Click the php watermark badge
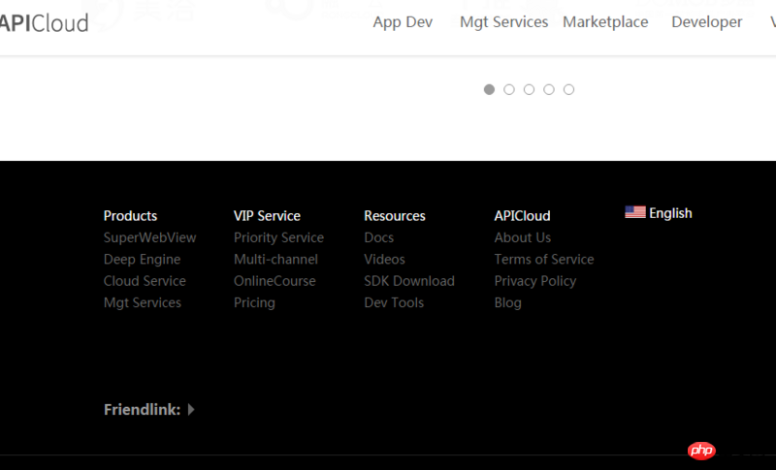The image size is (776, 470). click(700, 451)
